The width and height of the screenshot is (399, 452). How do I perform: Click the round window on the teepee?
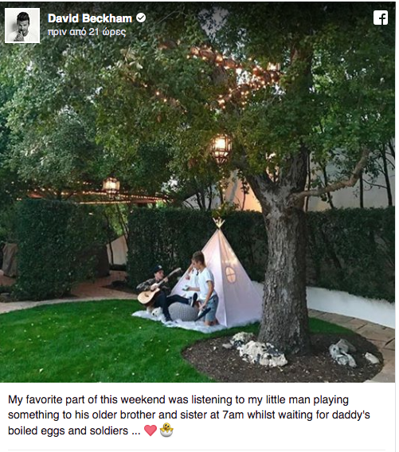[230, 274]
